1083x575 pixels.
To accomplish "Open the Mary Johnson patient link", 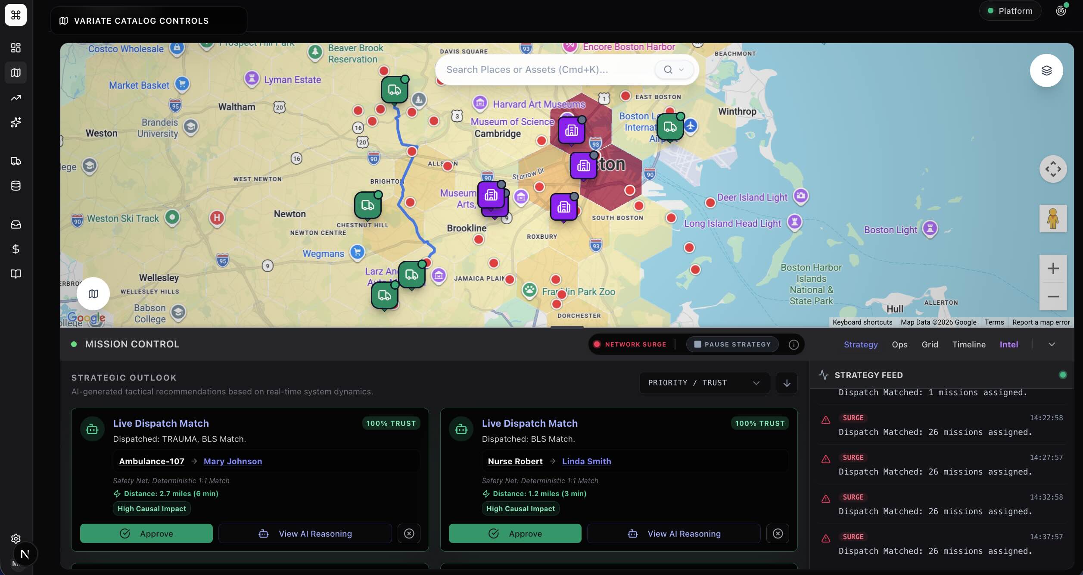I will point(233,461).
